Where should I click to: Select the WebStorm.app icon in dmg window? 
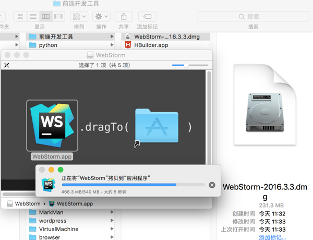[x=52, y=126]
